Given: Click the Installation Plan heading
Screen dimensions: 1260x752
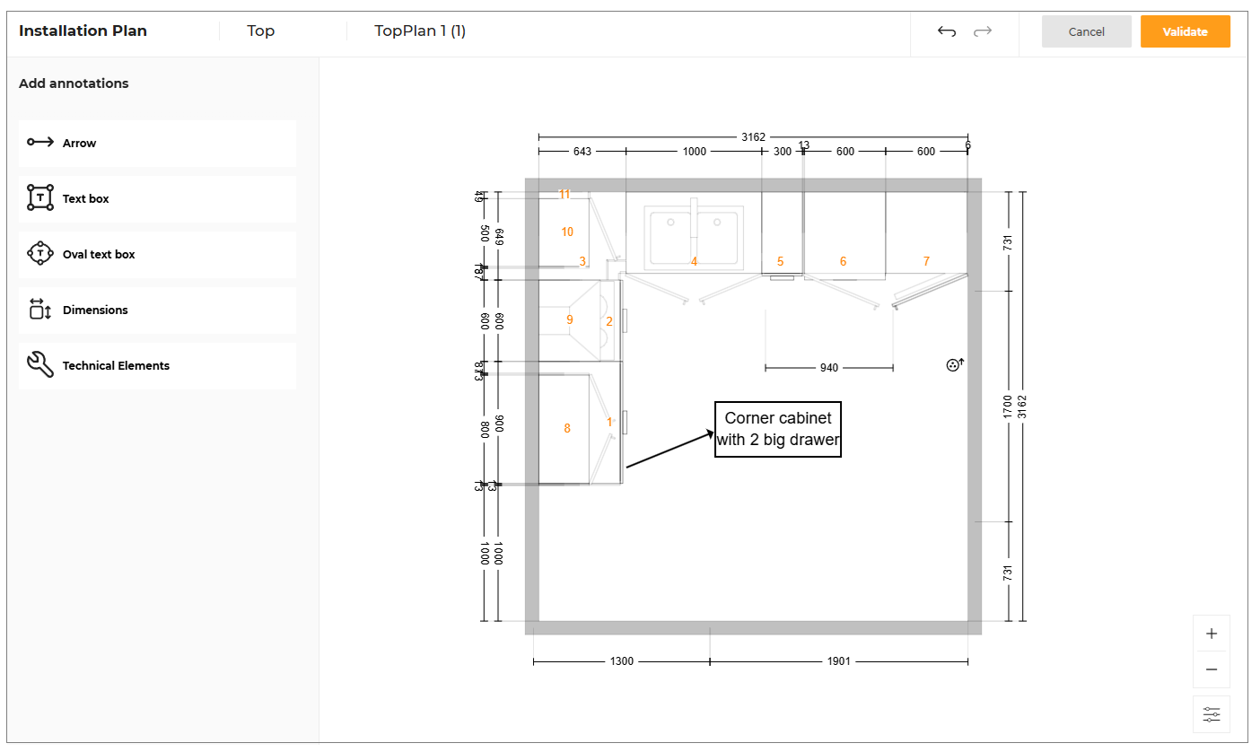Looking at the screenshot, I should coord(83,31).
